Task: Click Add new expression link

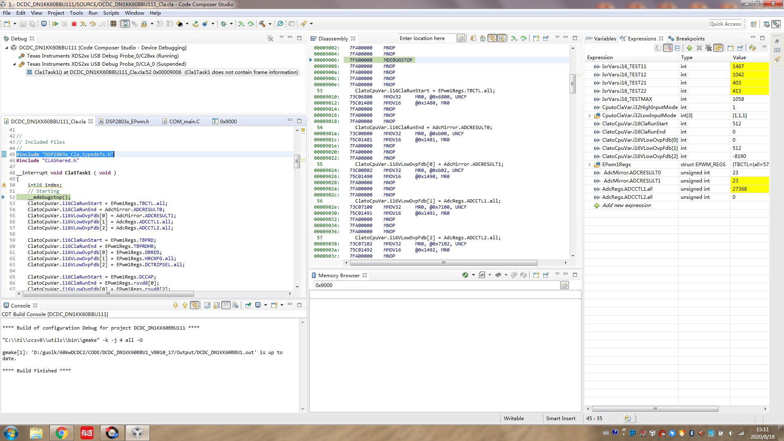Action: [626, 205]
